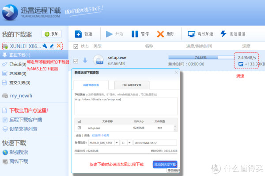Open 影视搜索 quick download
265x176 pixels.
(19, 152)
